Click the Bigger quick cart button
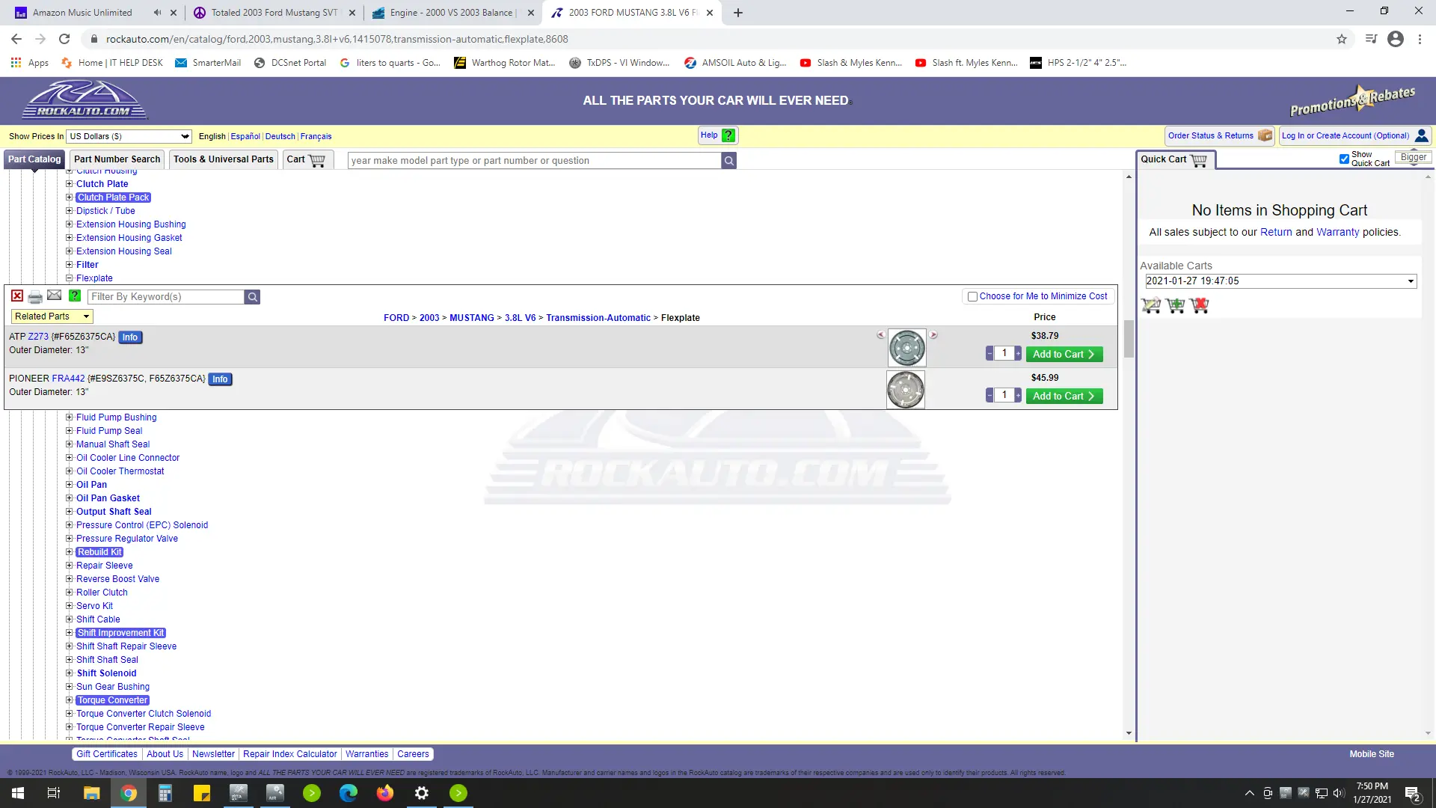Viewport: 1436px width, 808px height. pos(1413,157)
